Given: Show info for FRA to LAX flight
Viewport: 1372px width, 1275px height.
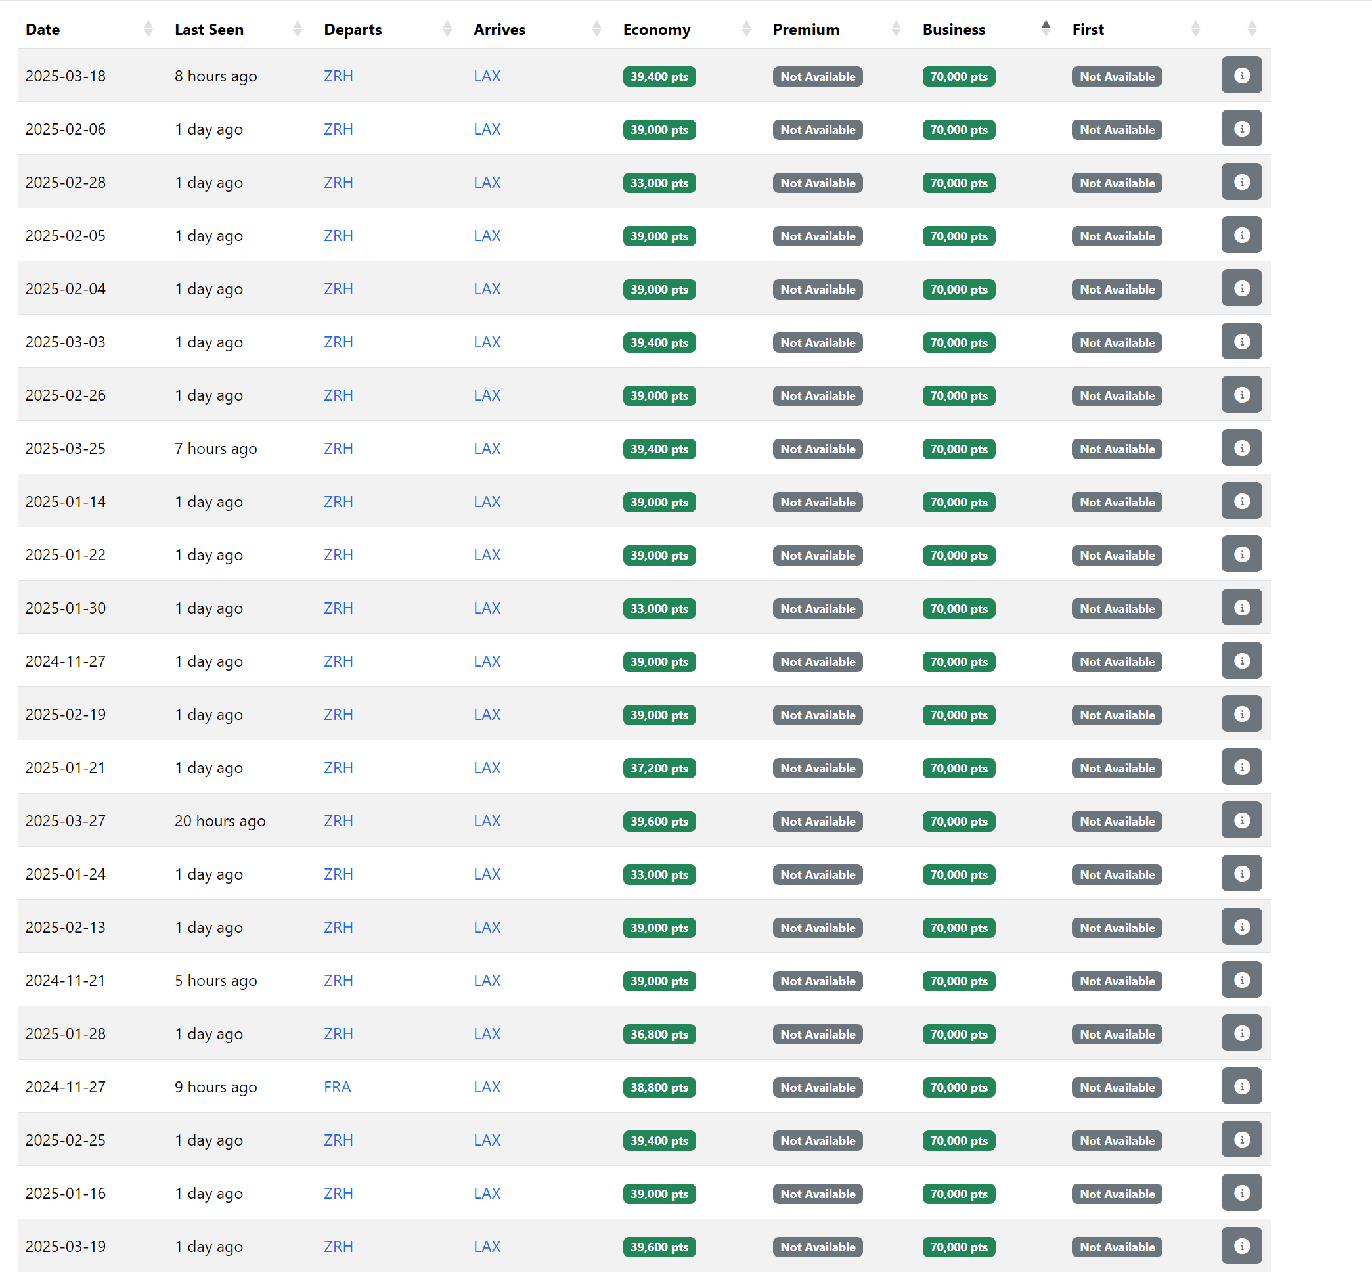Looking at the screenshot, I should point(1241,1086).
